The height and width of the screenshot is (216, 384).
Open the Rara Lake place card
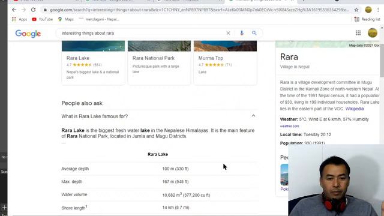tap(93, 63)
